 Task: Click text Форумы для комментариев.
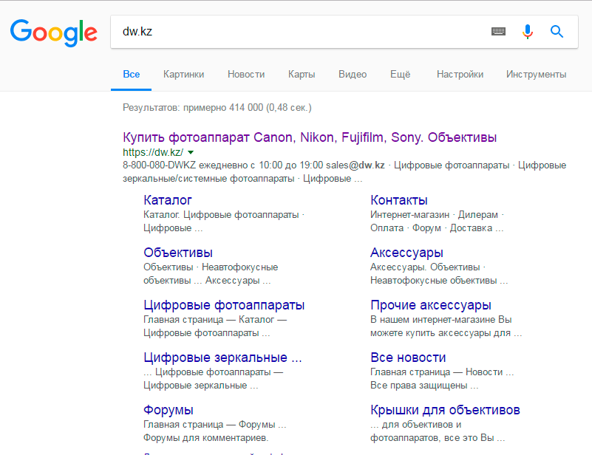point(205,438)
